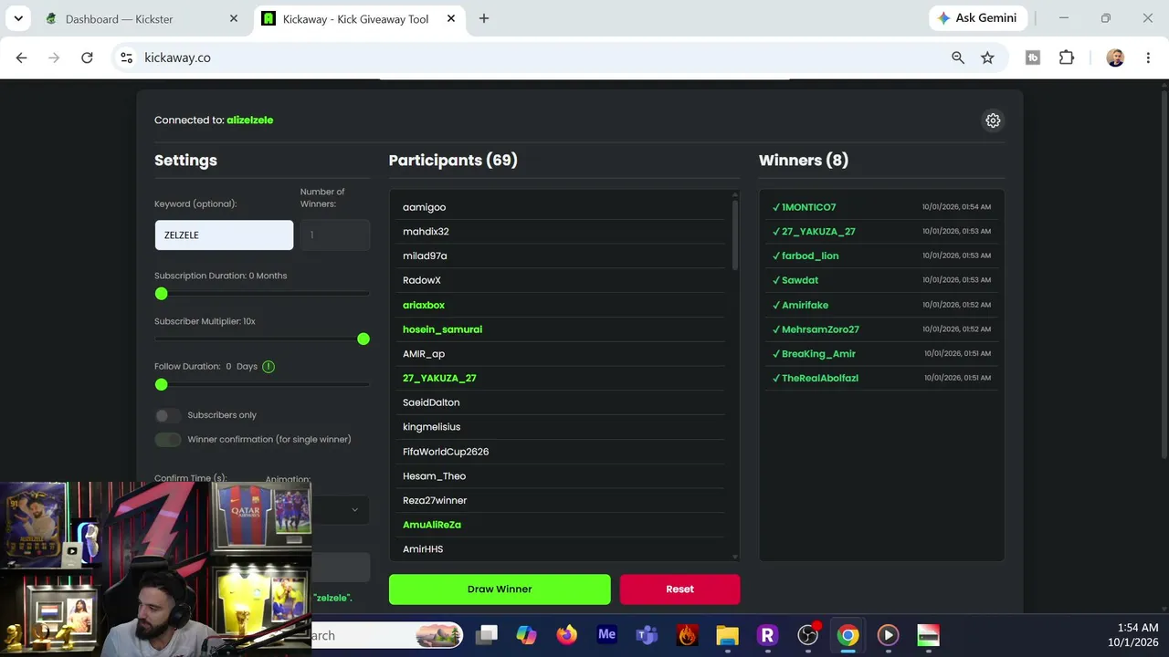This screenshot has height=657, width=1169.
Task: View site information icon in address bar
Action: tap(127, 57)
